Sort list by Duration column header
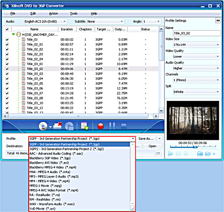Image resolution: width=224 pixels, height=212 pixels. [67, 29]
